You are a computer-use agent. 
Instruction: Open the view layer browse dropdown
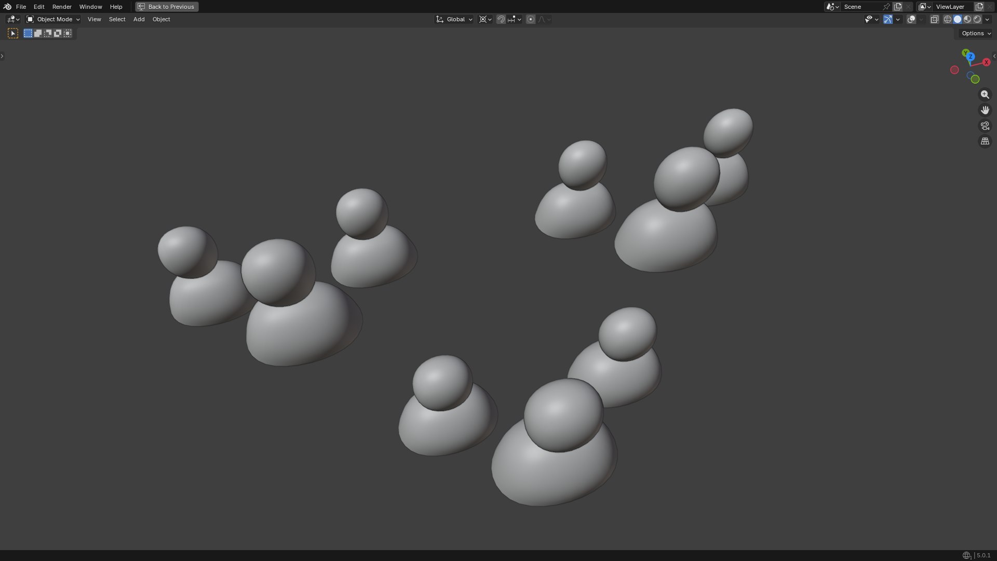(x=924, y=7)
